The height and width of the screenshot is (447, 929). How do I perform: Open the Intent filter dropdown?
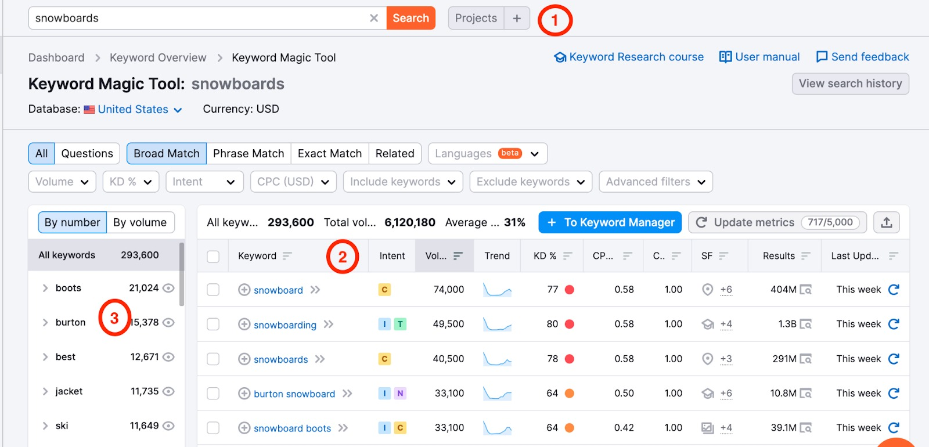pos(204,182)
